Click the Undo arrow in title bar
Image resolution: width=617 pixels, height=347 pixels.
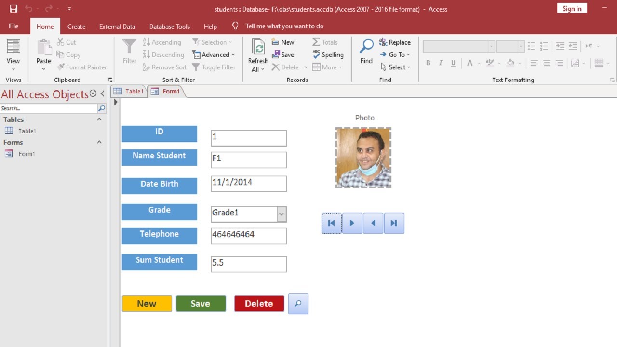tap(28, 9)
